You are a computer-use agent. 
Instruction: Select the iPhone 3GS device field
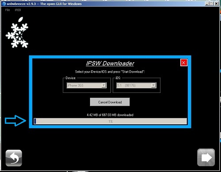[87, 85]
